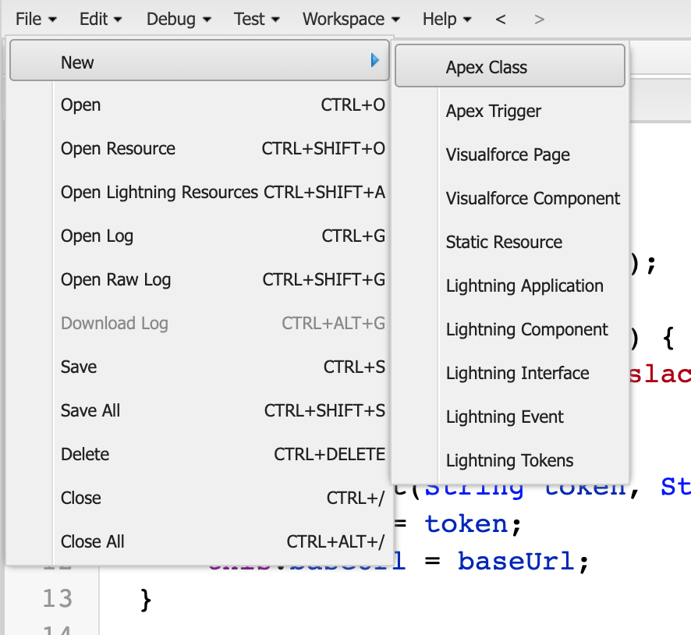The width and height of the screenshot is (691, 635).
Task: Create a new Static Resource
Action: (510, 242)
